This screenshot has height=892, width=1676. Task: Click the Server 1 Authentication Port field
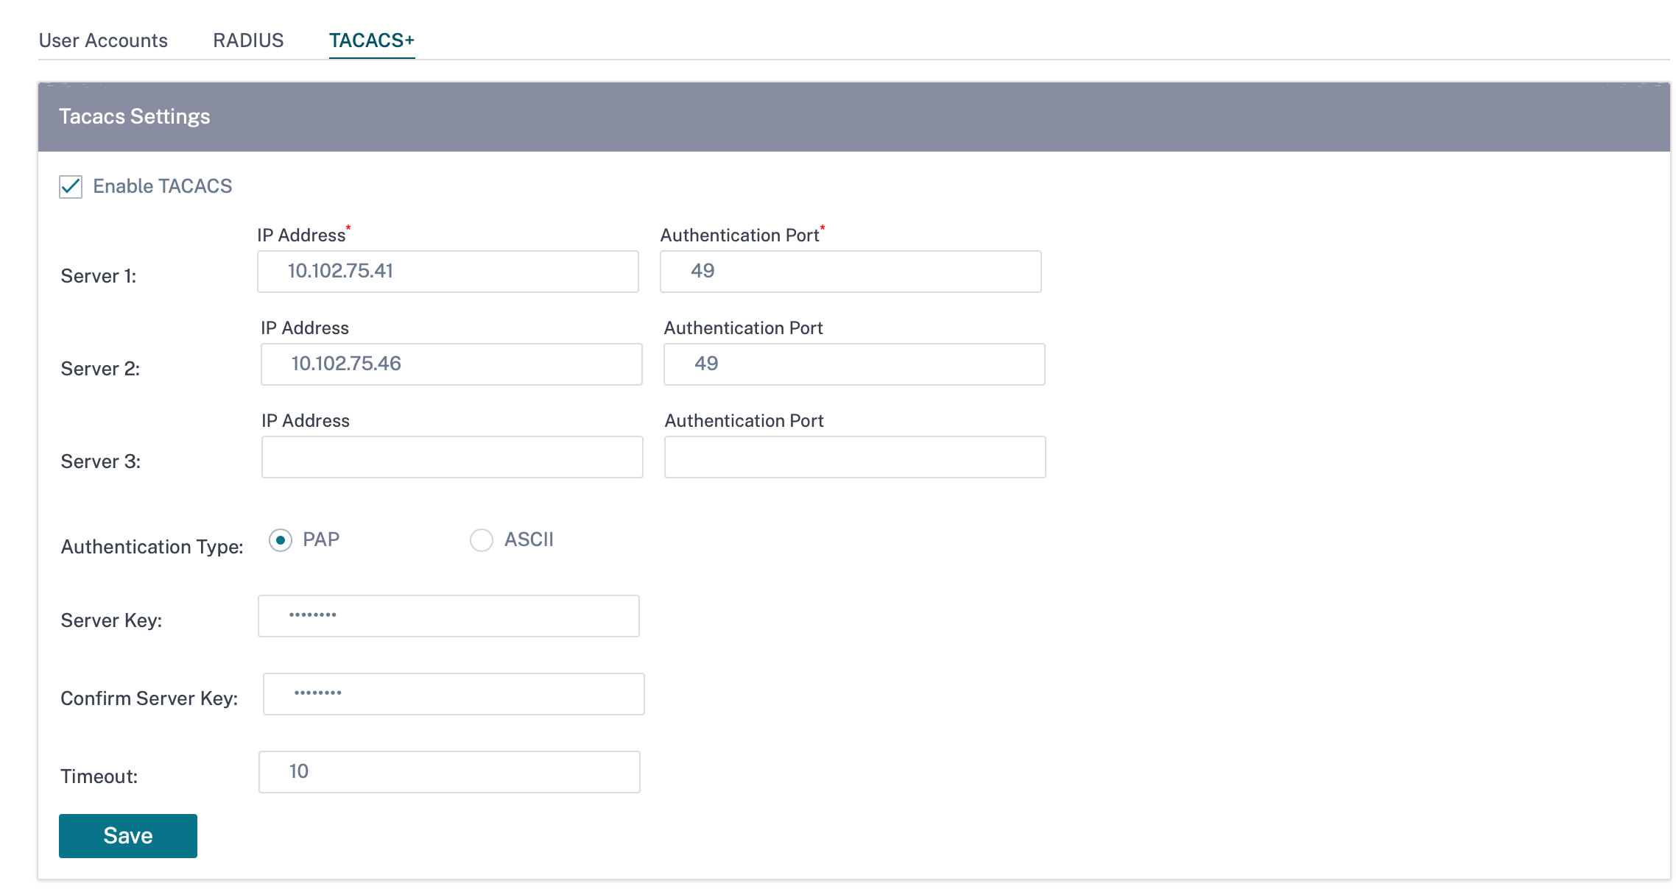tap(851, 272)
